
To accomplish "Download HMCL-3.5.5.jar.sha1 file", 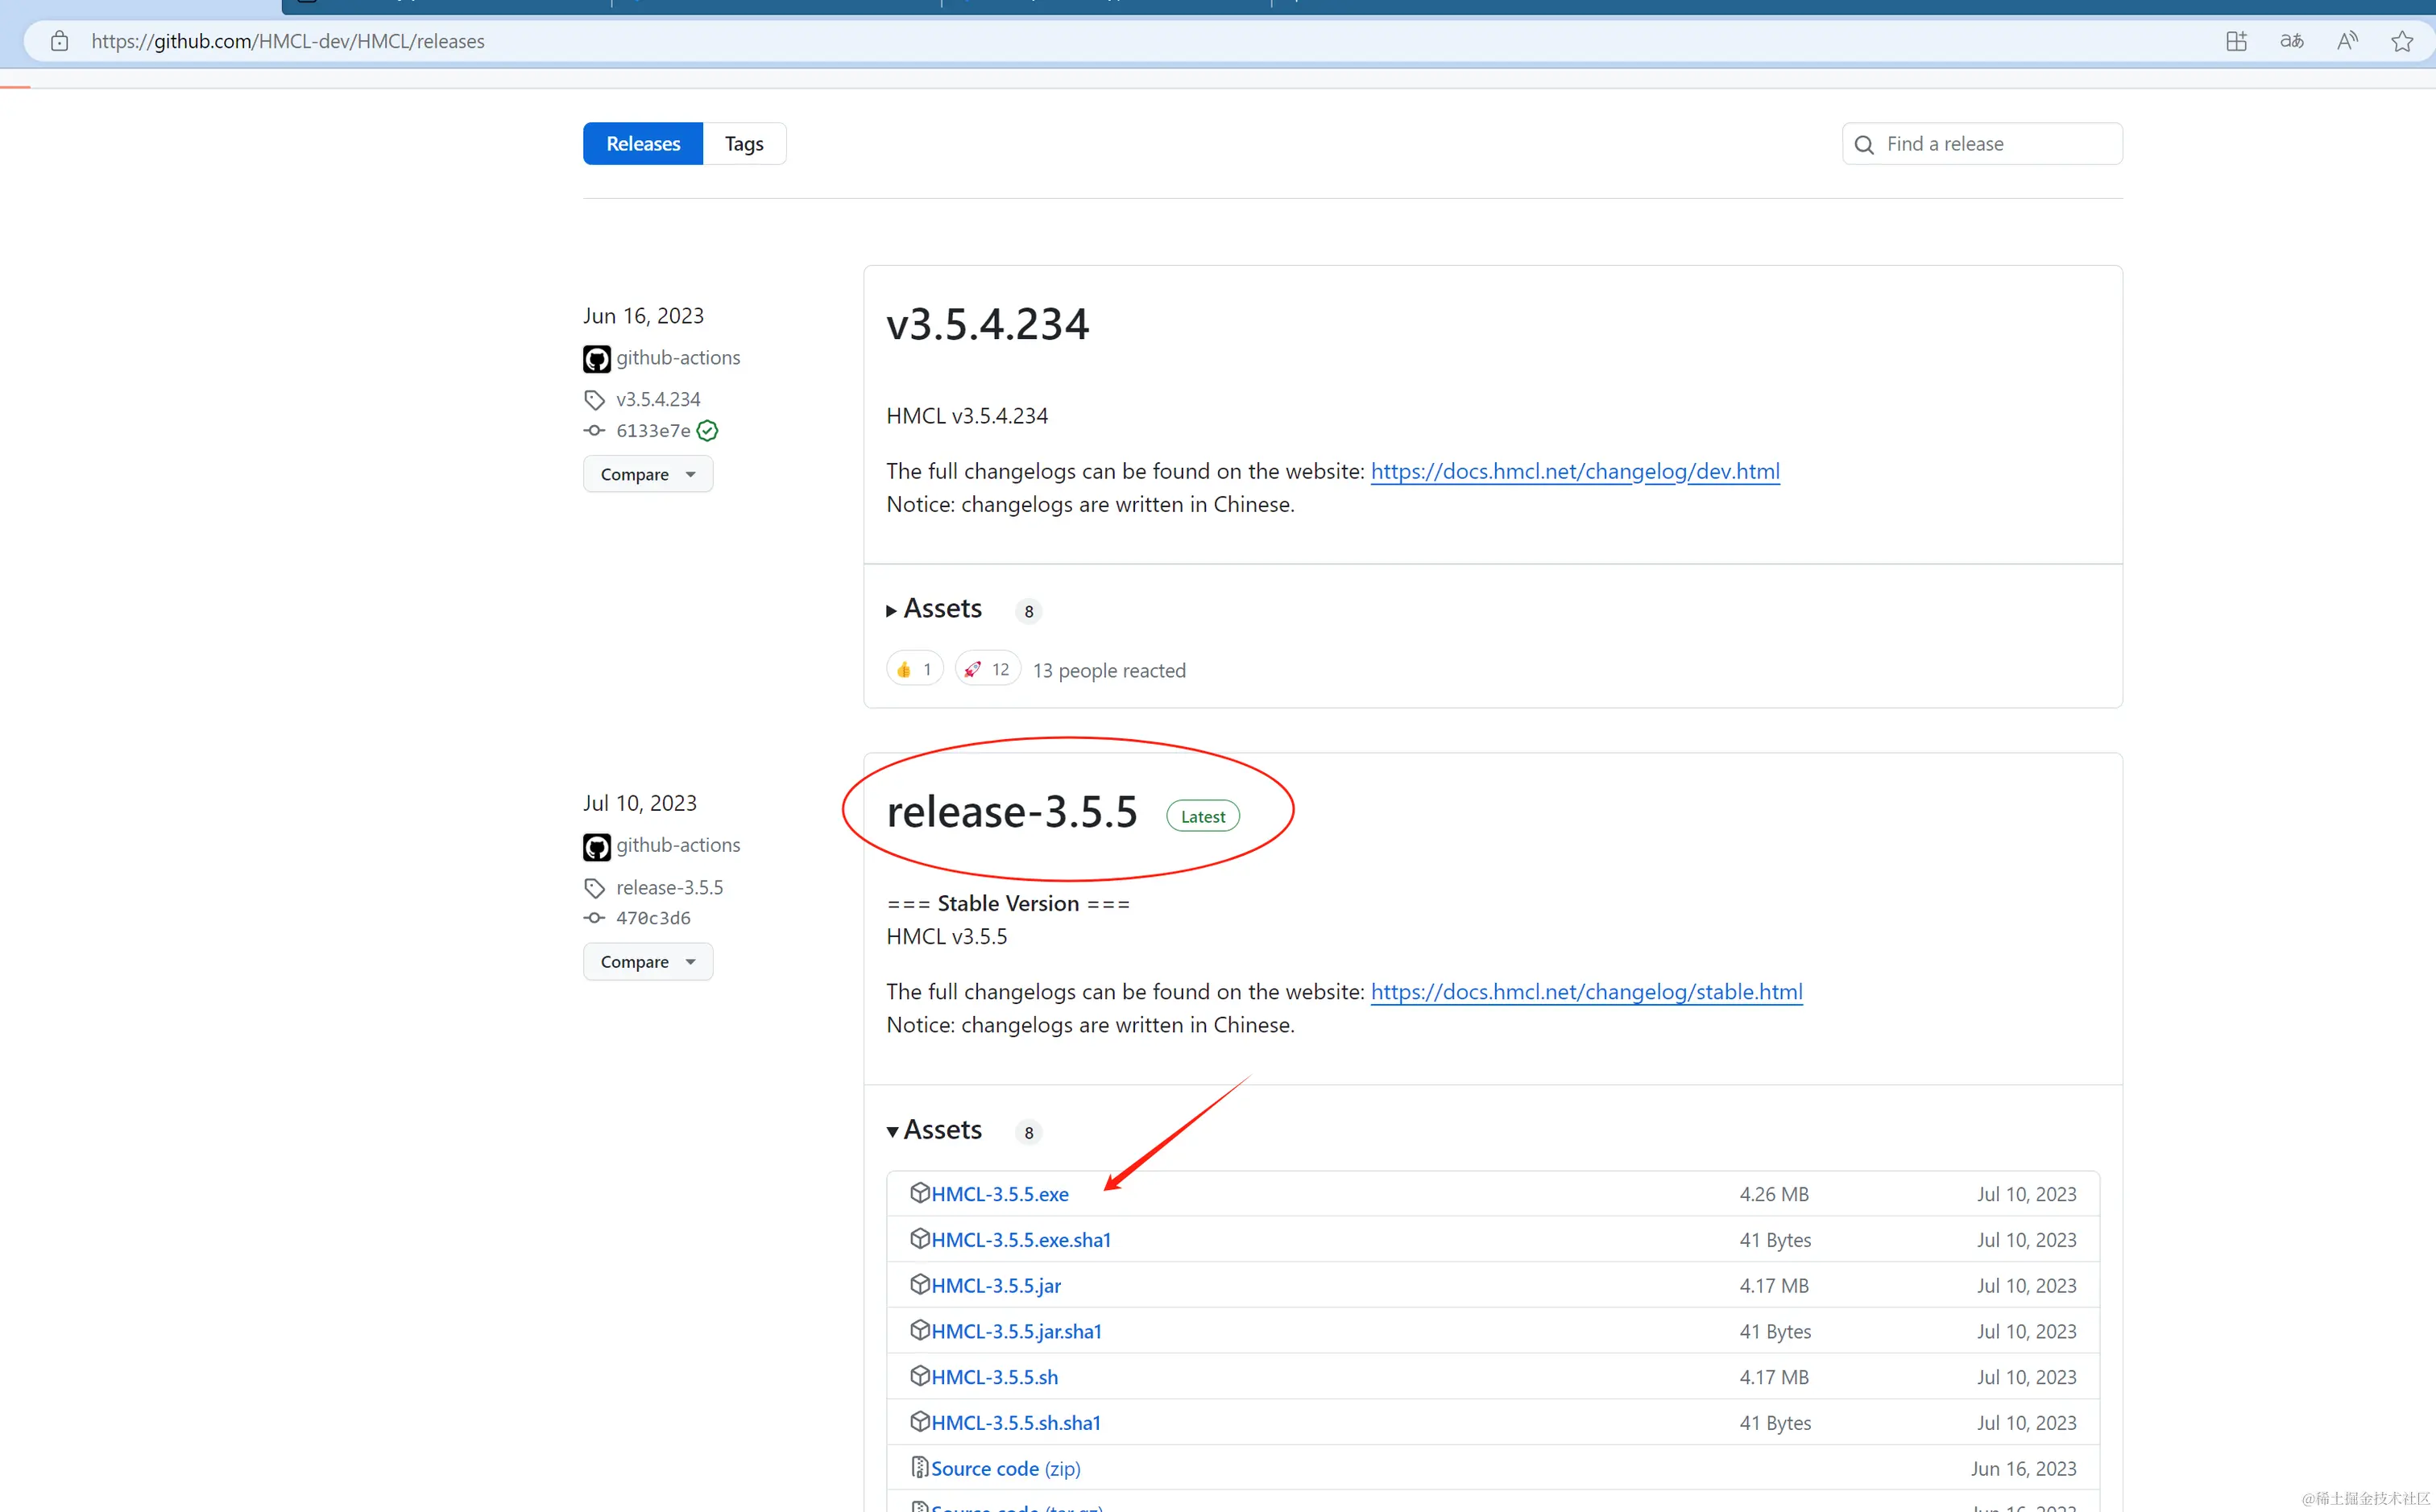I will [x=1016, y=1332].
